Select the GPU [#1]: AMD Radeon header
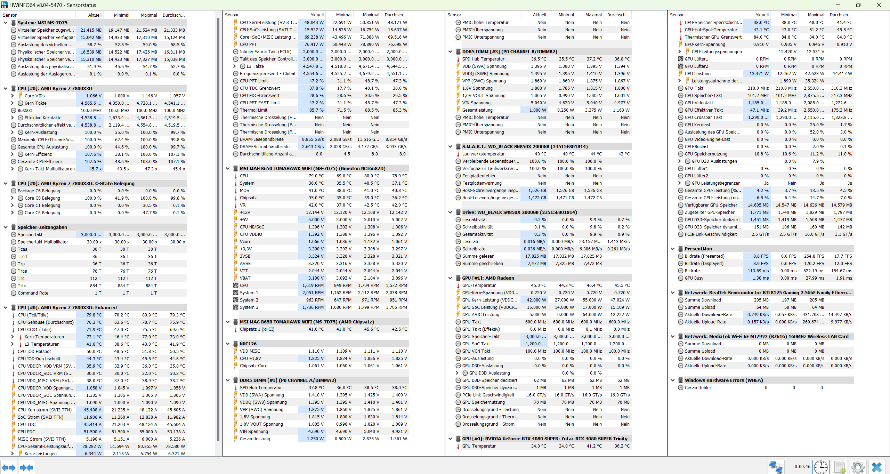The width and height of the screenshot is (890, 474). [x=488, y=278]
